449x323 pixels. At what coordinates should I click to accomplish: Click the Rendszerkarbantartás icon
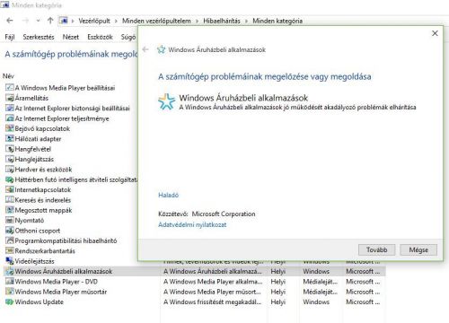coord(10,250)
